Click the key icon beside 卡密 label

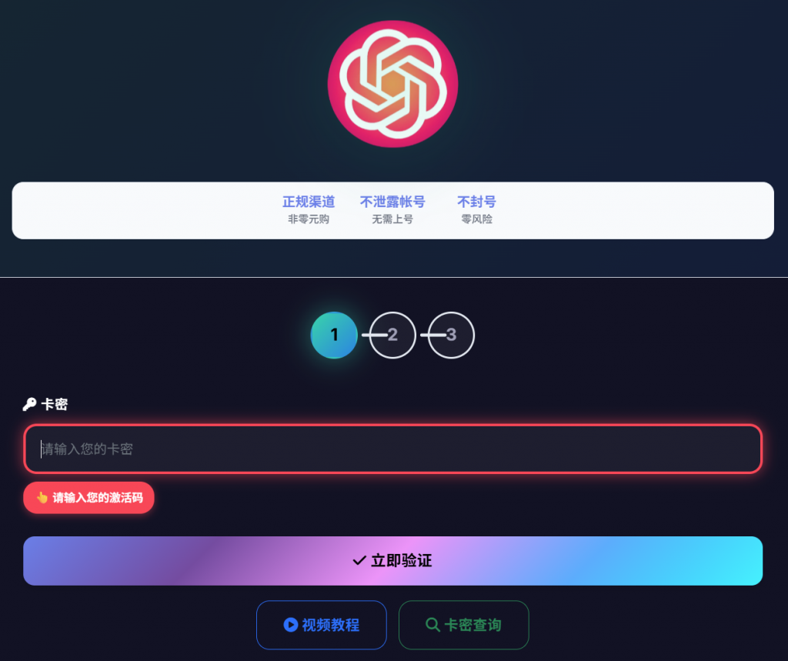[29, 404]
